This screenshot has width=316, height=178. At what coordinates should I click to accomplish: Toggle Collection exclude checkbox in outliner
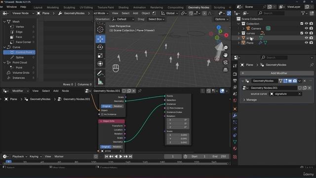tap(302, 24)
